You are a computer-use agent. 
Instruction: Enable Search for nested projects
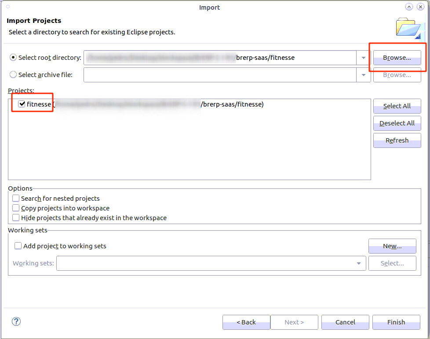point(16,199)
